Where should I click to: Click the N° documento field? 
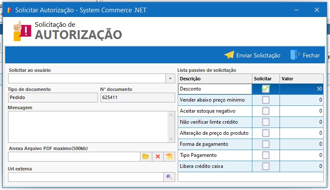coord(137,97)
